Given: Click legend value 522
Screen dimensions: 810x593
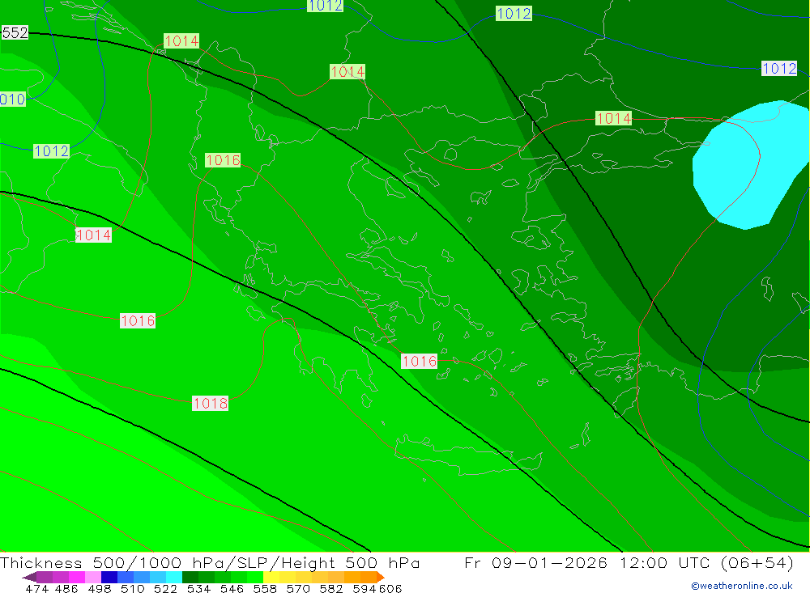Looking at the screenshot, I should coord(165,589).
